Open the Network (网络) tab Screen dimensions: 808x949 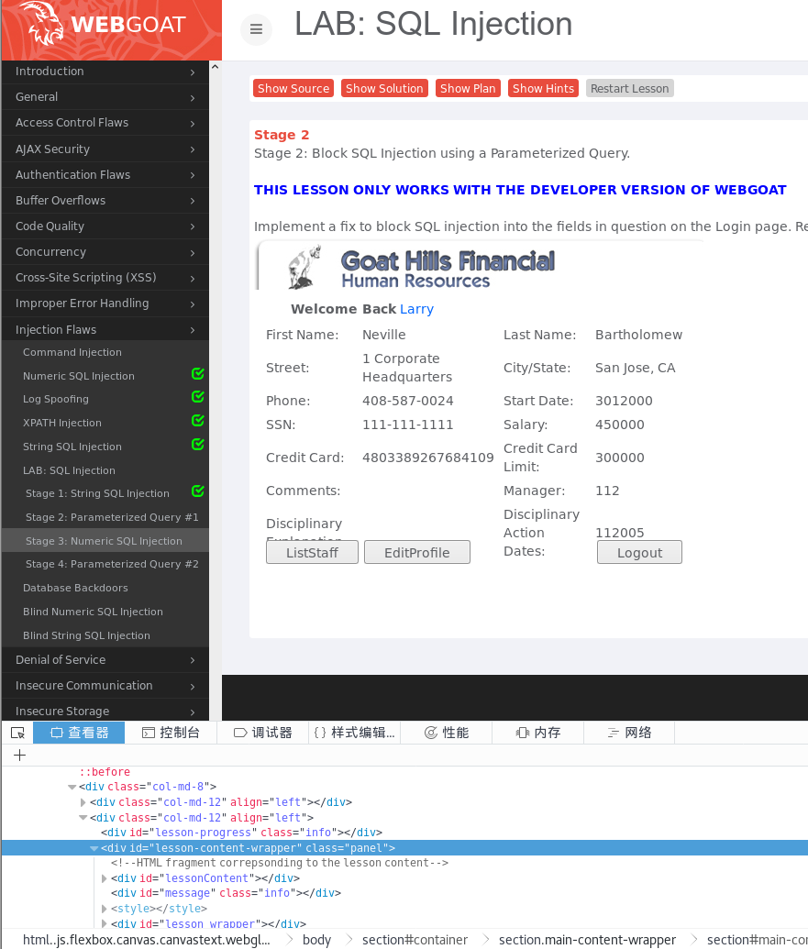[x=629, y=733]
